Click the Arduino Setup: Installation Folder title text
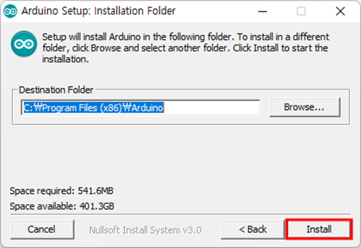The width and height of the screenshot is (361, 248). pos(99,11)
